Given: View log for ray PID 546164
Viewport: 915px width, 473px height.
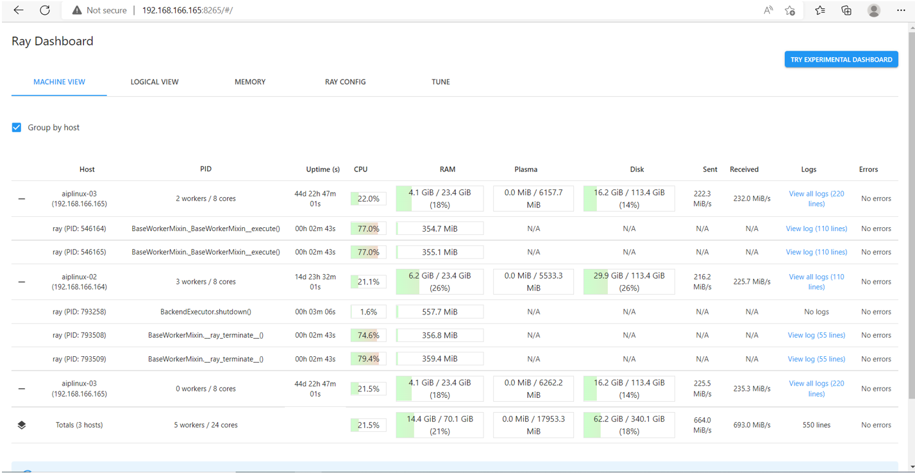Looking at the screenshot, I should click(x=816, y=228).
